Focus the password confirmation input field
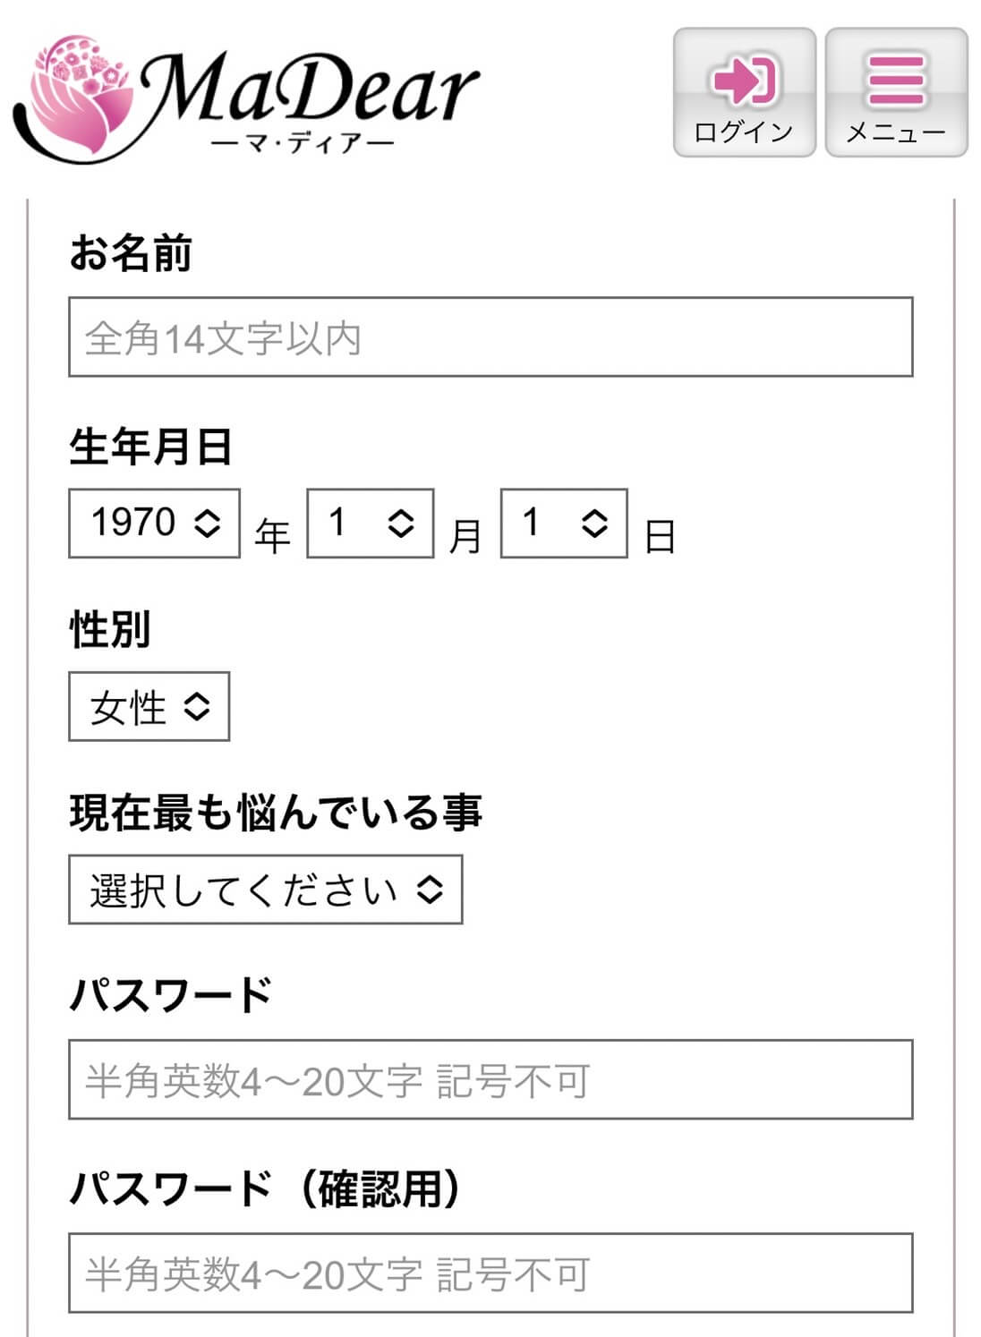Viewport: 981px width, 1337px height. click(490, 1273)
